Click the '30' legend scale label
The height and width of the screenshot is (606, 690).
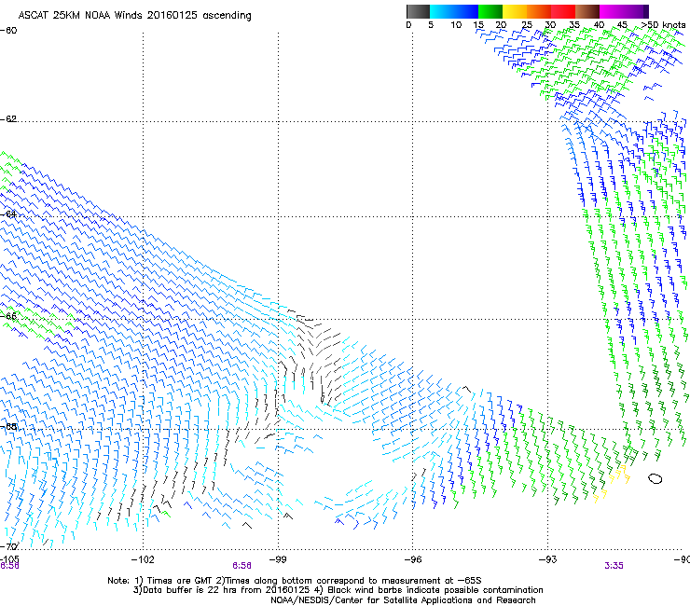pyautogui.click(x=550, y=24)
